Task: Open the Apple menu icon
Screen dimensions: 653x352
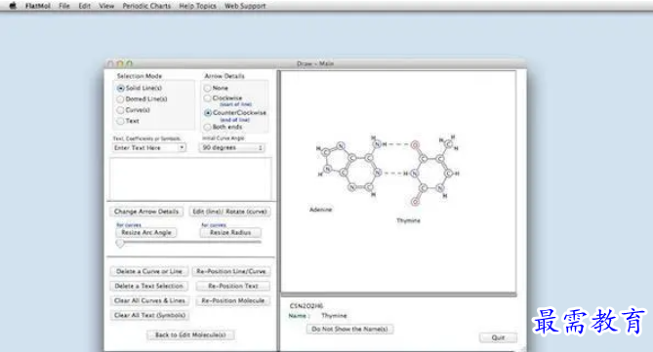Action: coord(13,6)
